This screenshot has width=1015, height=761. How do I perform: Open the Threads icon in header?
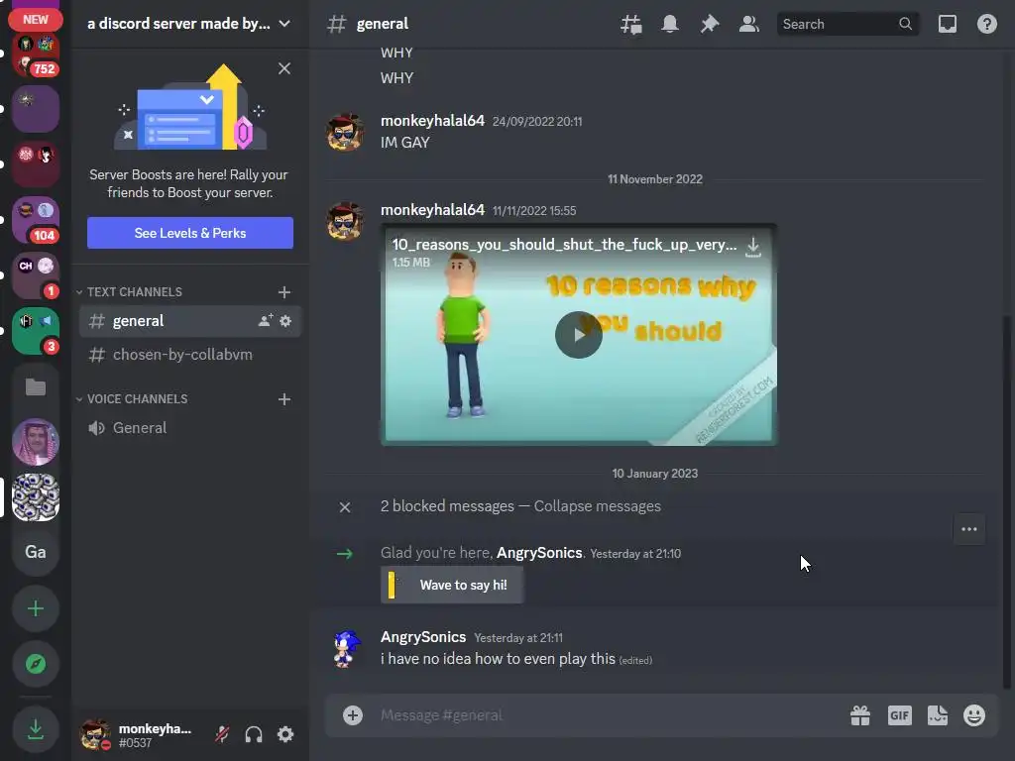point(631,24)
